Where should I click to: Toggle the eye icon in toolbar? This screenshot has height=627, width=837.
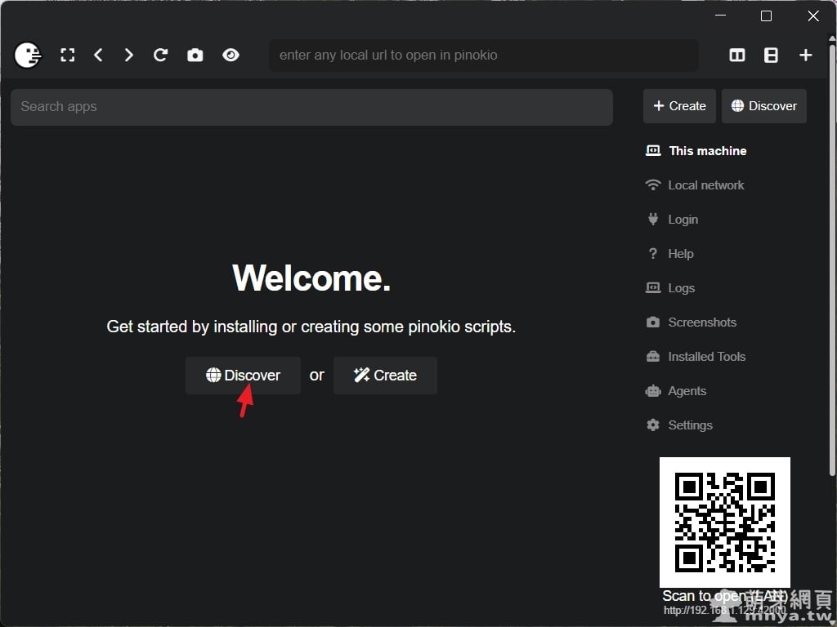click(231, 56)
